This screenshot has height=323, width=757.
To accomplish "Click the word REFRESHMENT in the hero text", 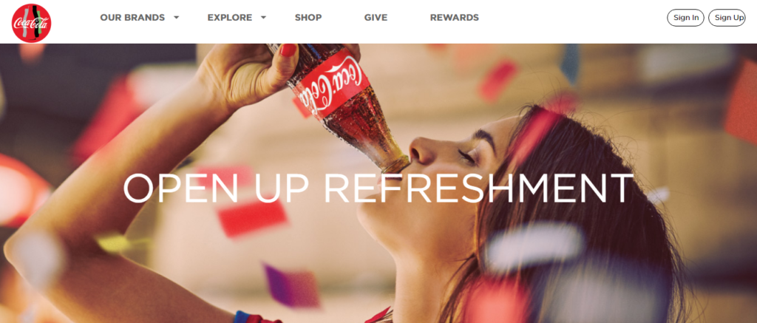I will click(x=478, y=188).
